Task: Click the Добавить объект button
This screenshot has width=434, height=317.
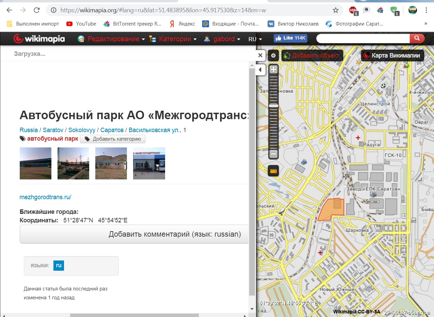Action: coord(312,56)
